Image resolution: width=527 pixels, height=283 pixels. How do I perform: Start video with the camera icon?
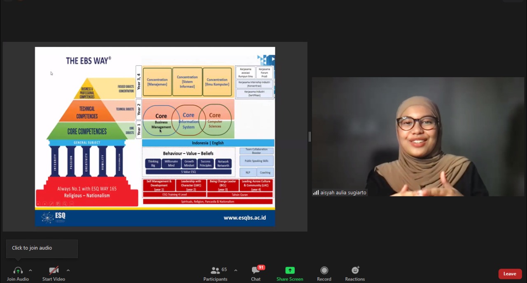[x=54, y=271]
